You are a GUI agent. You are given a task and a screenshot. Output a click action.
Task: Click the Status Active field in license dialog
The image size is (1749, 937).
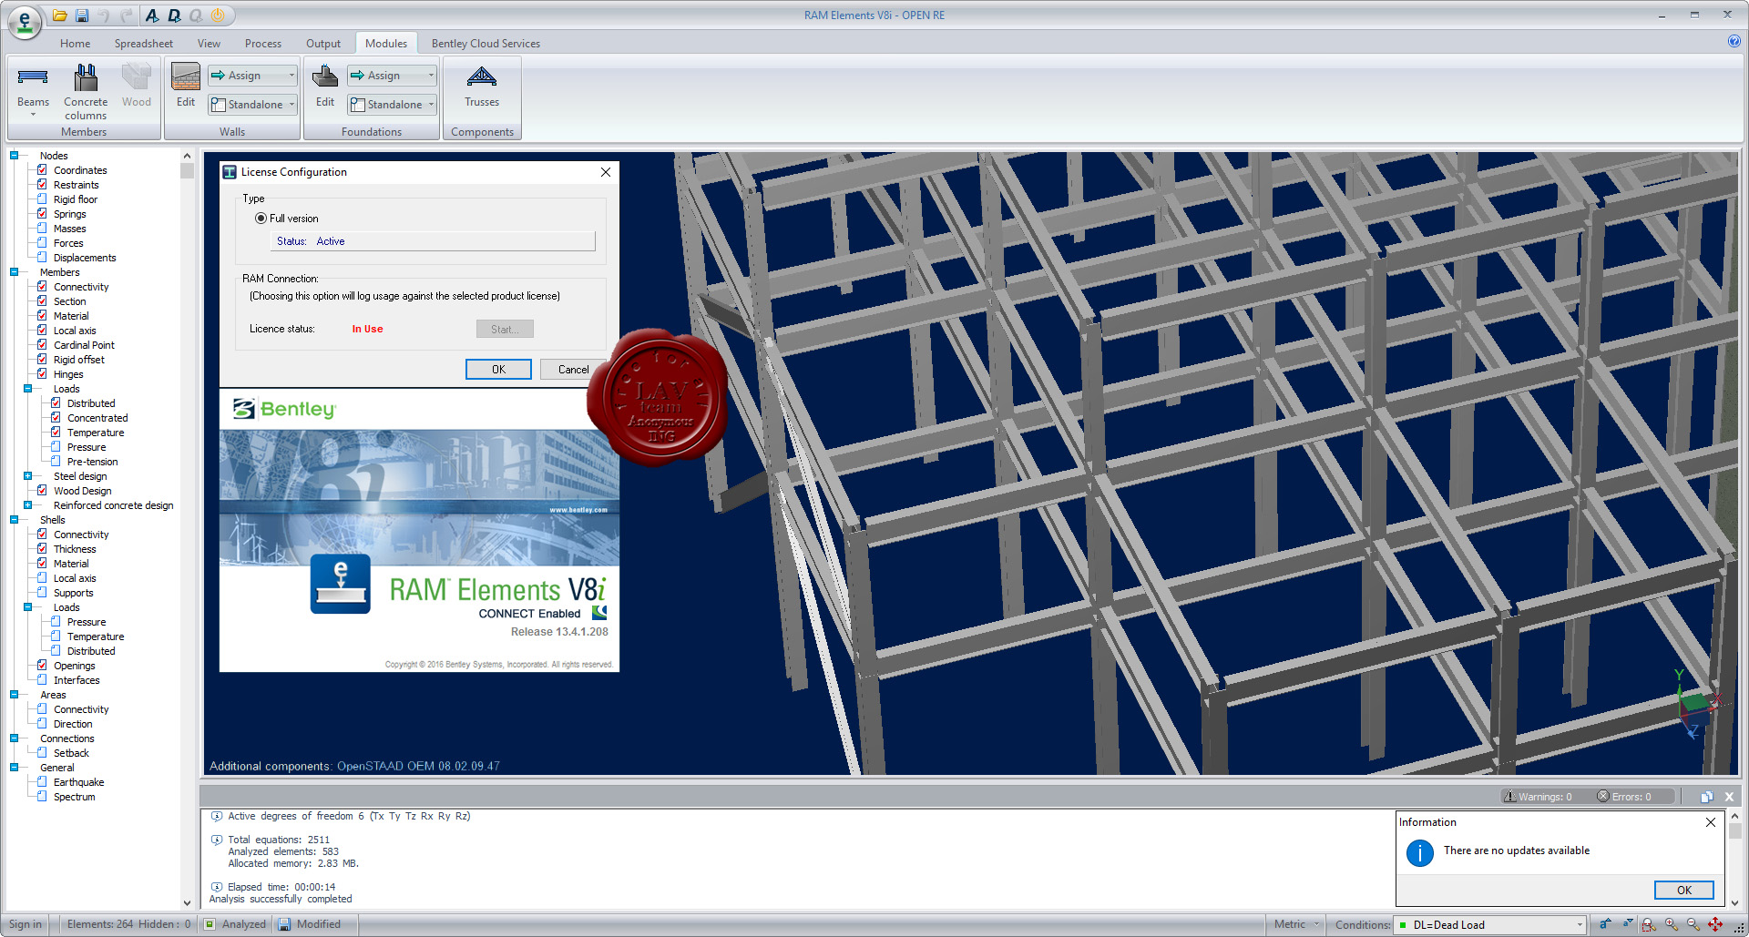(434, 241)
